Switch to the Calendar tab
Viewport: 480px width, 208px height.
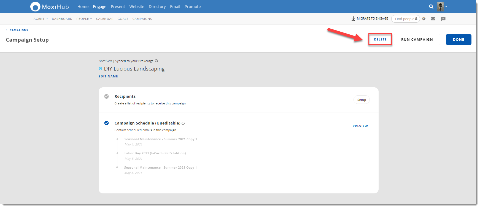[x=105, y=19]
